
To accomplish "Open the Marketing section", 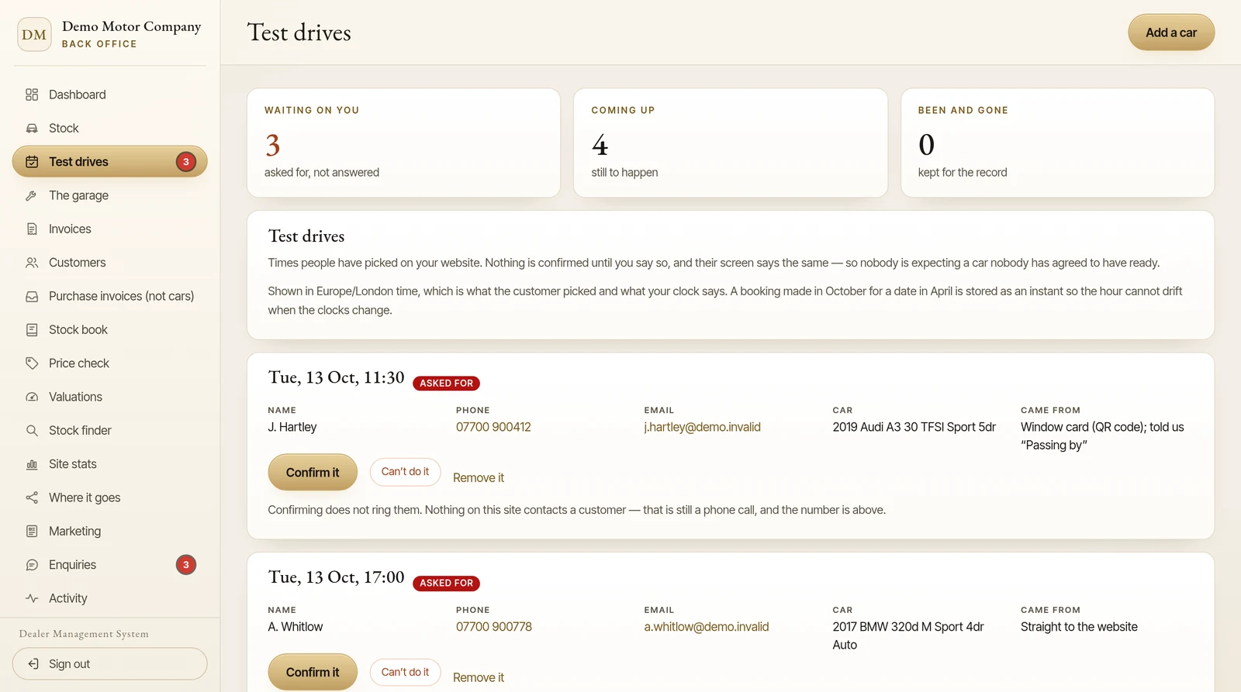I will pos(109,531).
